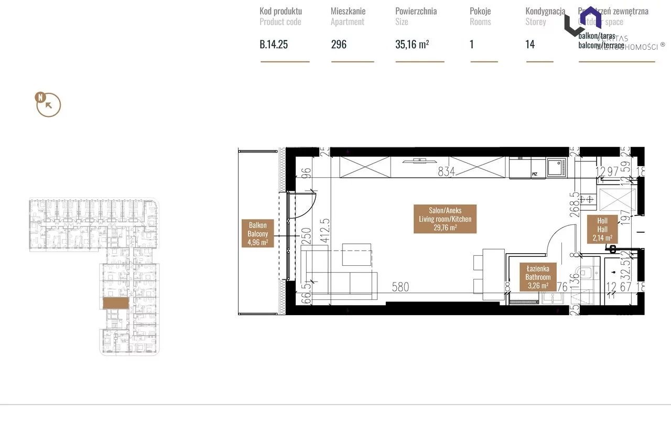Click the Pokoje Rooms header
This screenshot has width=671, height=443.
pyautogui.click(x=480, y=16)
